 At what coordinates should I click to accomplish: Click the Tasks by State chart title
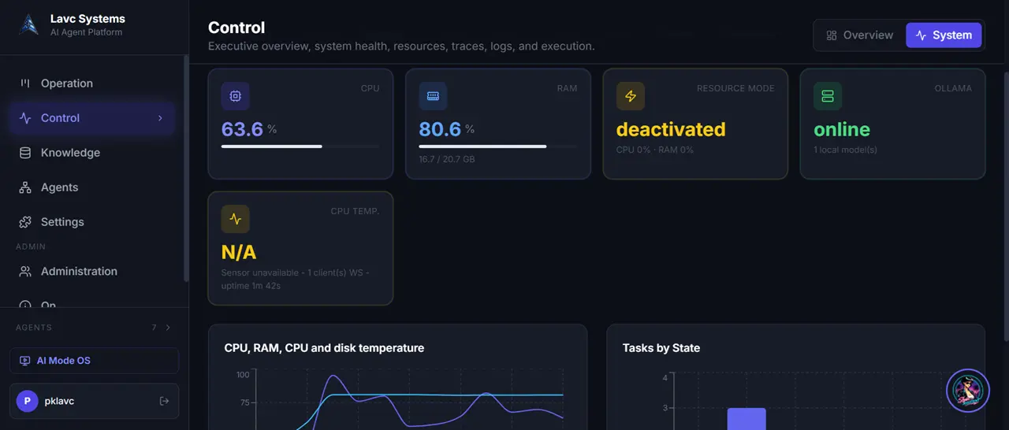[x=661, y=348]
